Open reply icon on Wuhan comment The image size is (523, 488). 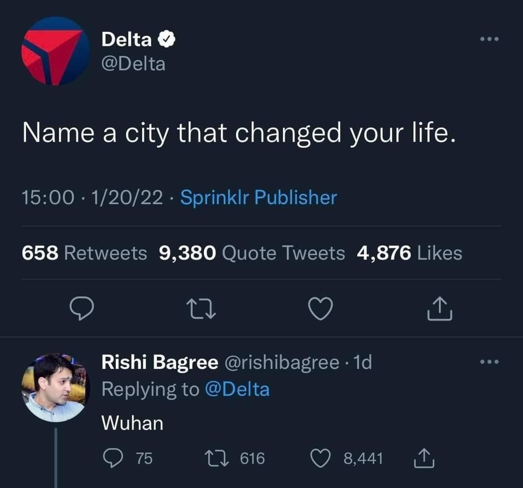tap(113, 458)
